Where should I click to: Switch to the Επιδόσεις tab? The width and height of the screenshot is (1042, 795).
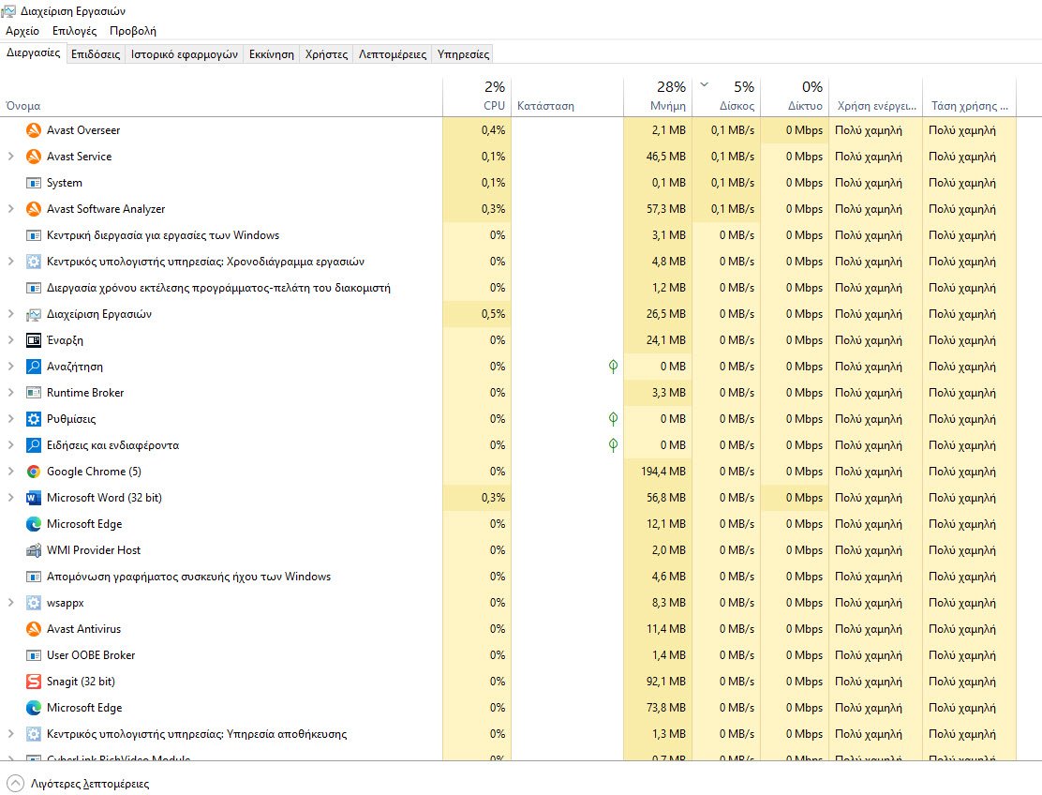pos(96,54)
